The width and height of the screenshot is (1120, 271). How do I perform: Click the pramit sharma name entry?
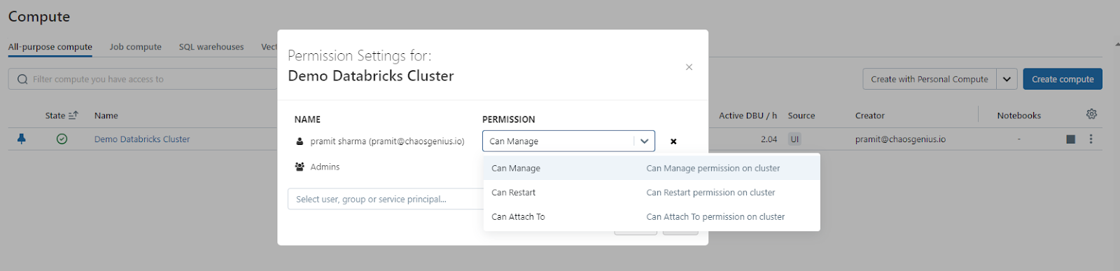387,141
